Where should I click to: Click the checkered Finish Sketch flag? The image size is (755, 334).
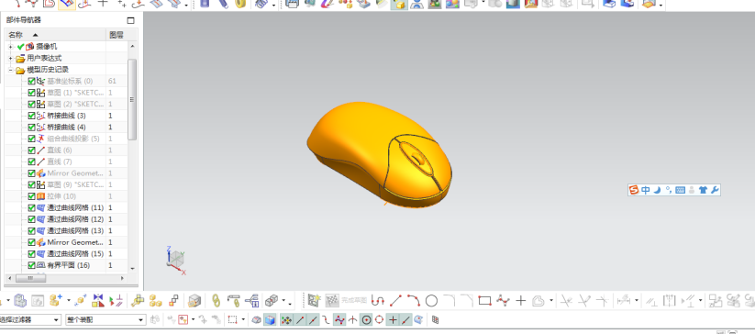pos(332,301)
